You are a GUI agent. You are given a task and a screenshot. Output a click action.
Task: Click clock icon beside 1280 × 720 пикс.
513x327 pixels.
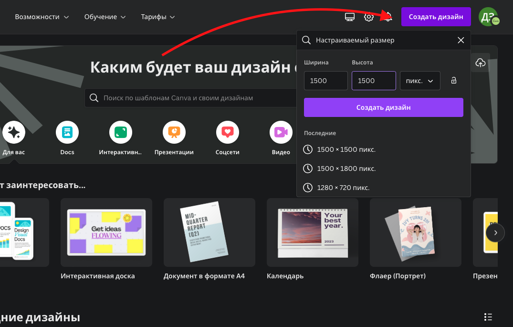click(307, 188)
